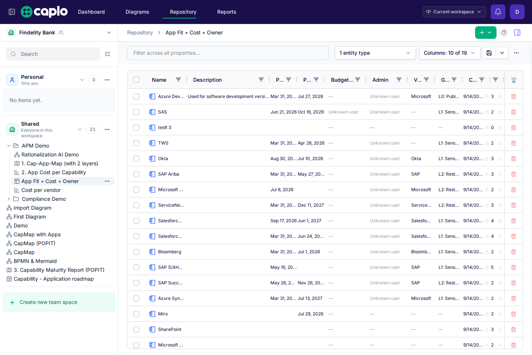Check the Azure Dev... row checkbox
This screenshot has width=532, height=355.
(x=136, y=97)
